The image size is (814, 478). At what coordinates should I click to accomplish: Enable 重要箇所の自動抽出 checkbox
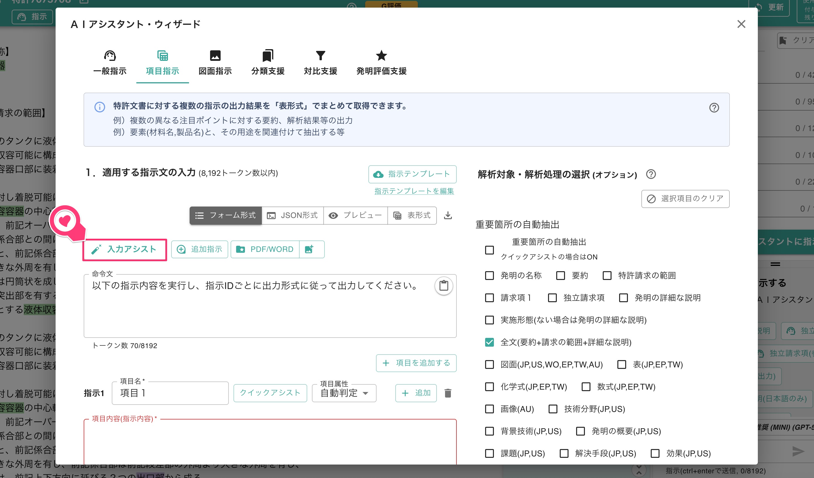(490, 250)
